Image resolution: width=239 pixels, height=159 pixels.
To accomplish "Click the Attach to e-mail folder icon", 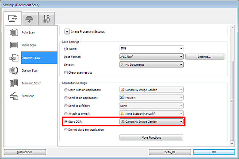I will click(x=122, y=114).
